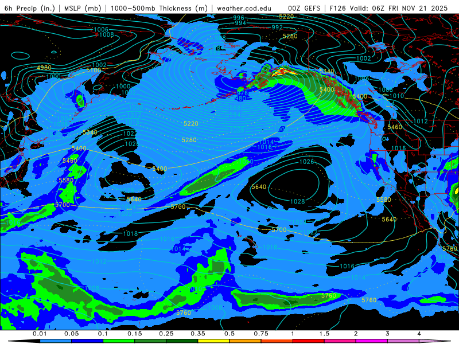Click the 5100 thickness contour label
Screen dimensions: 459x344
click(x=94, y=70)
